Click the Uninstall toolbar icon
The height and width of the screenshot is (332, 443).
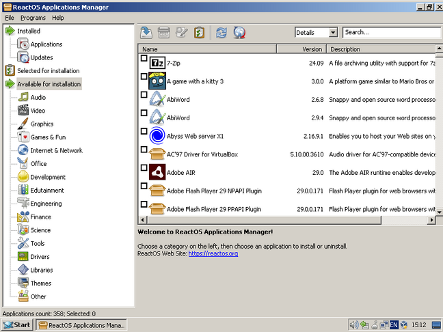pos(164,33)
